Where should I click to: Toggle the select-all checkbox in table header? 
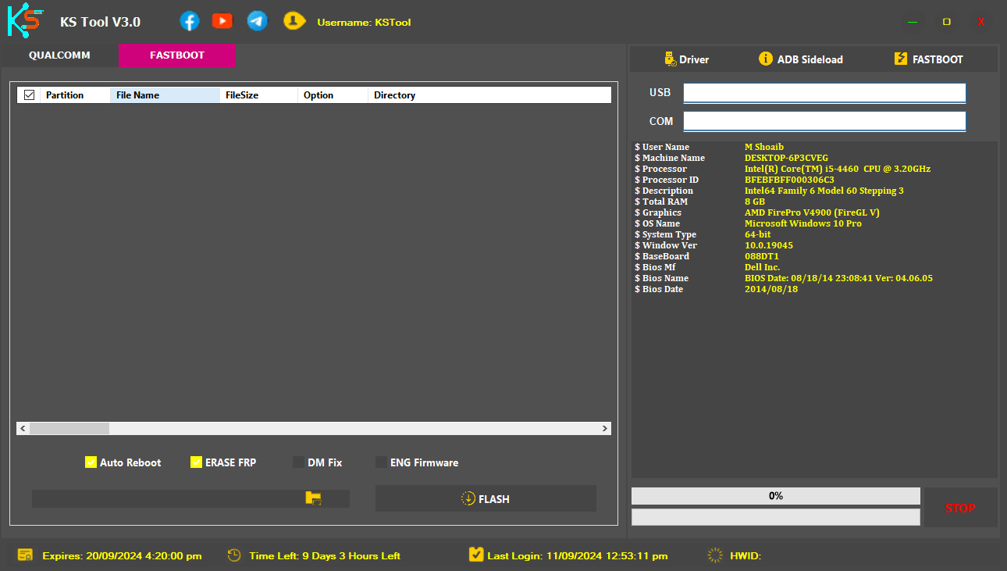30,95
